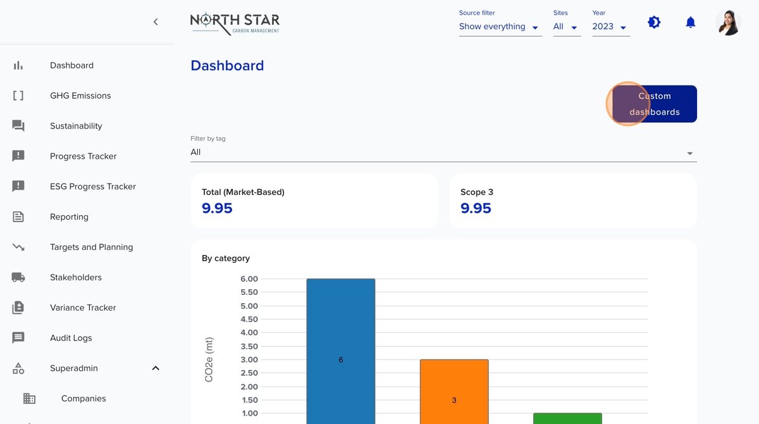Open the Sustainability section
The height and width of the screenshot is (424, 759).
pyautogui.click(x=76, y=126)
